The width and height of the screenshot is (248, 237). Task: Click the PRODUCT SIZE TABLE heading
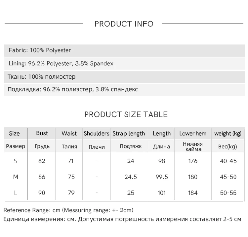point(126,115)
